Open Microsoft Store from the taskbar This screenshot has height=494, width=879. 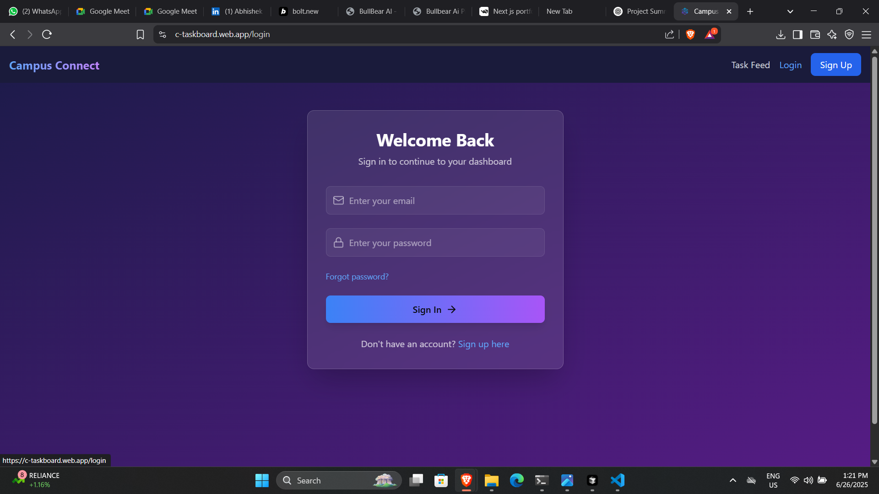pos(441,480)
